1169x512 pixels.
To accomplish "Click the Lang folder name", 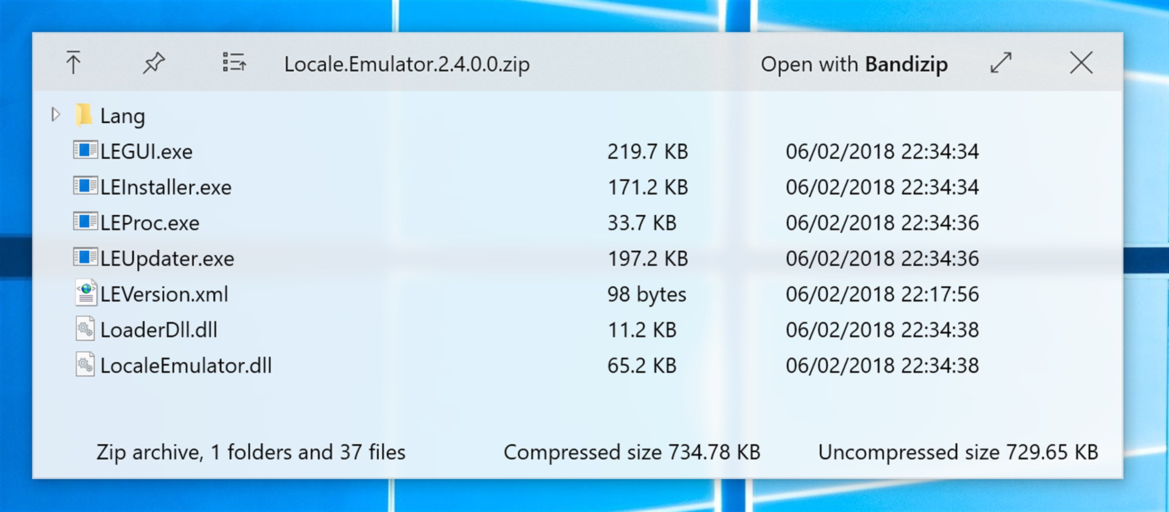I will pyautogui.click(x=122, y=116).
